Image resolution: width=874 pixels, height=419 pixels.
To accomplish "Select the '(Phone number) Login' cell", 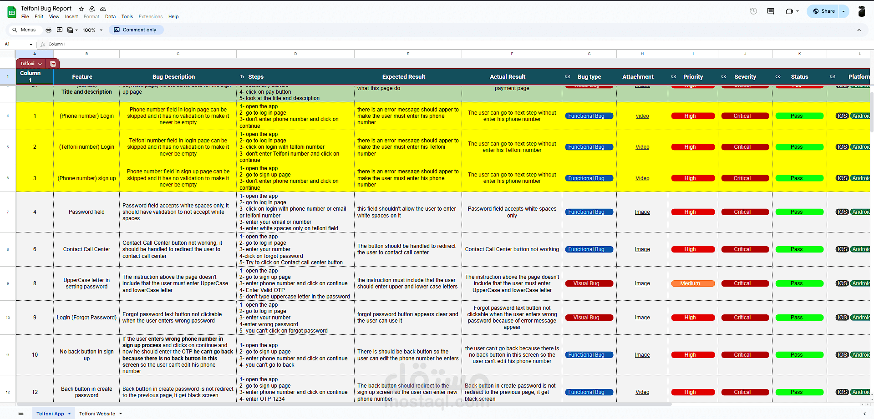I will [x=86, y=116].
